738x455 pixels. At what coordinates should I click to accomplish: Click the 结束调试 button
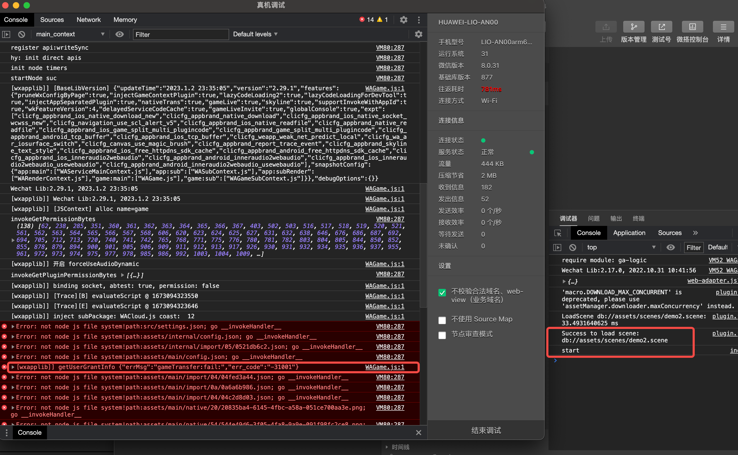486,430
